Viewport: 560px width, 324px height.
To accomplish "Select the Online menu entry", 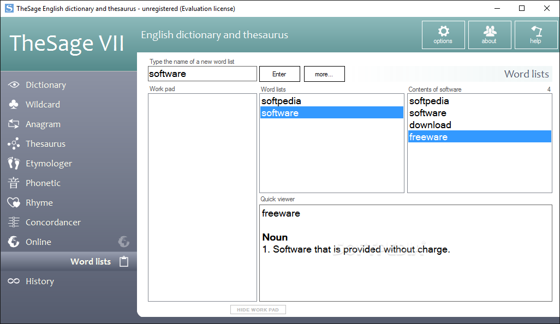I will click(x=39, y=242).
